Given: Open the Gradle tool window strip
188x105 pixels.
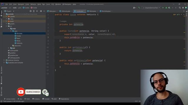Looking at the screenshot, I should [x=187, y=14].
